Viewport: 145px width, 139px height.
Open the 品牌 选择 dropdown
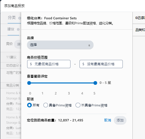click(60, 45)
